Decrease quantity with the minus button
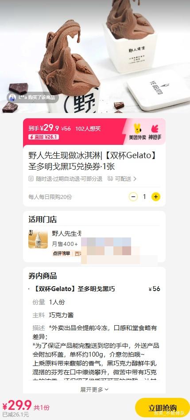 pos(133,197)
